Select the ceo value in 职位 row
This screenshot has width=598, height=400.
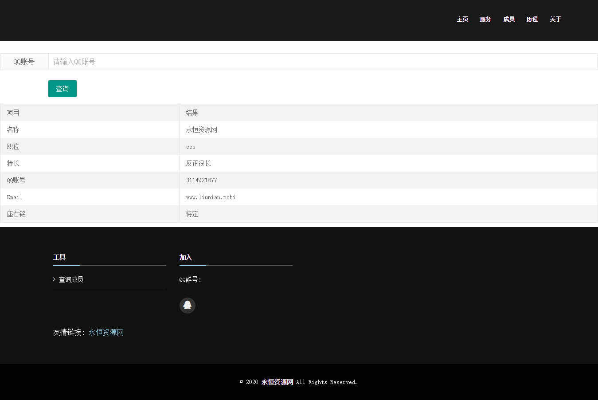click(x=191, y=146)
